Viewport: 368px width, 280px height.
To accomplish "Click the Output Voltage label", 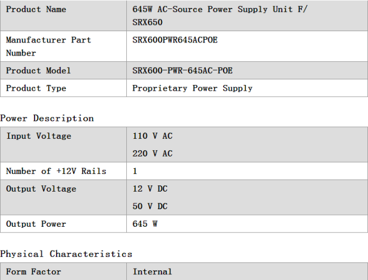I will [41, 189].
